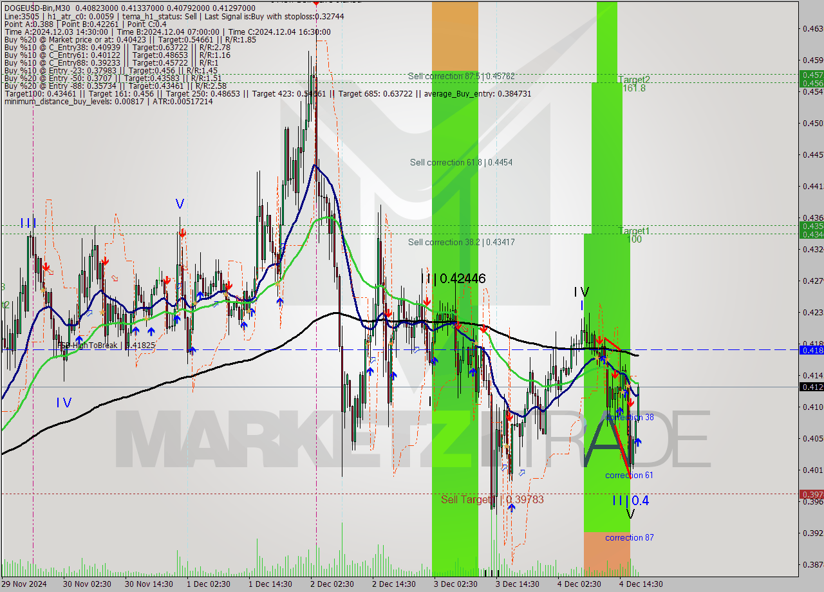
Task: Select the 'correction 38' label
Action: (x=630, y=418)
